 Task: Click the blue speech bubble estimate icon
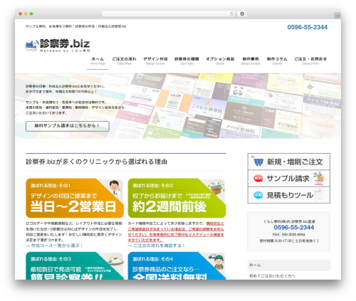click(x=258, y=195)
